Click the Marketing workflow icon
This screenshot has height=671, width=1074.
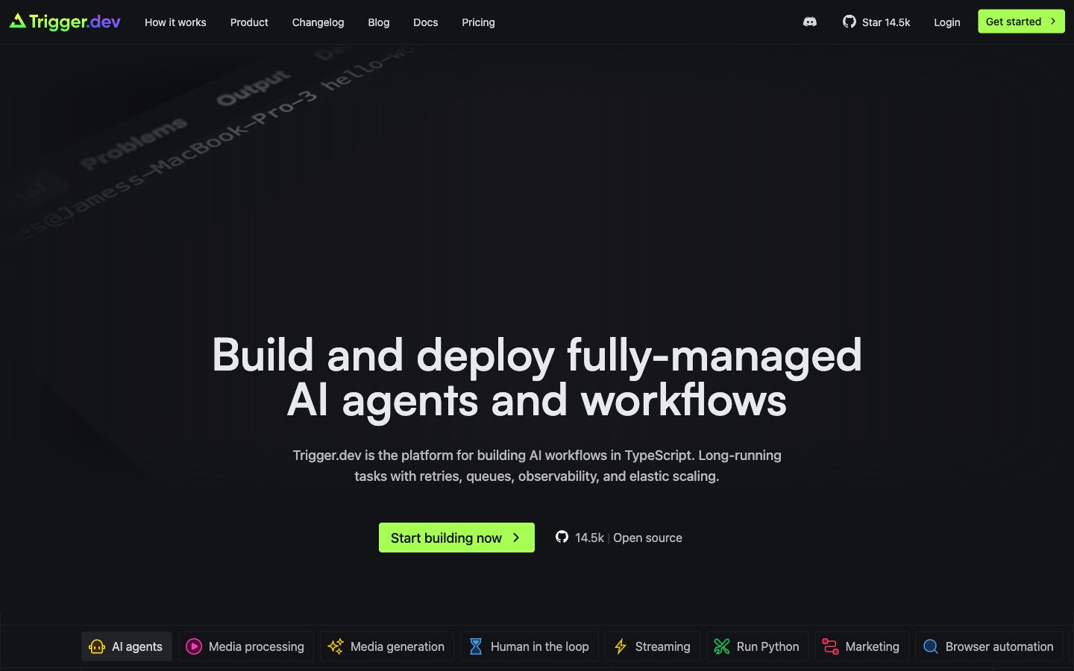tap(831, 646)
